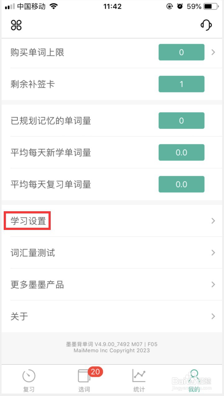Tap the 选词 book icon

(x=84, y=376)
